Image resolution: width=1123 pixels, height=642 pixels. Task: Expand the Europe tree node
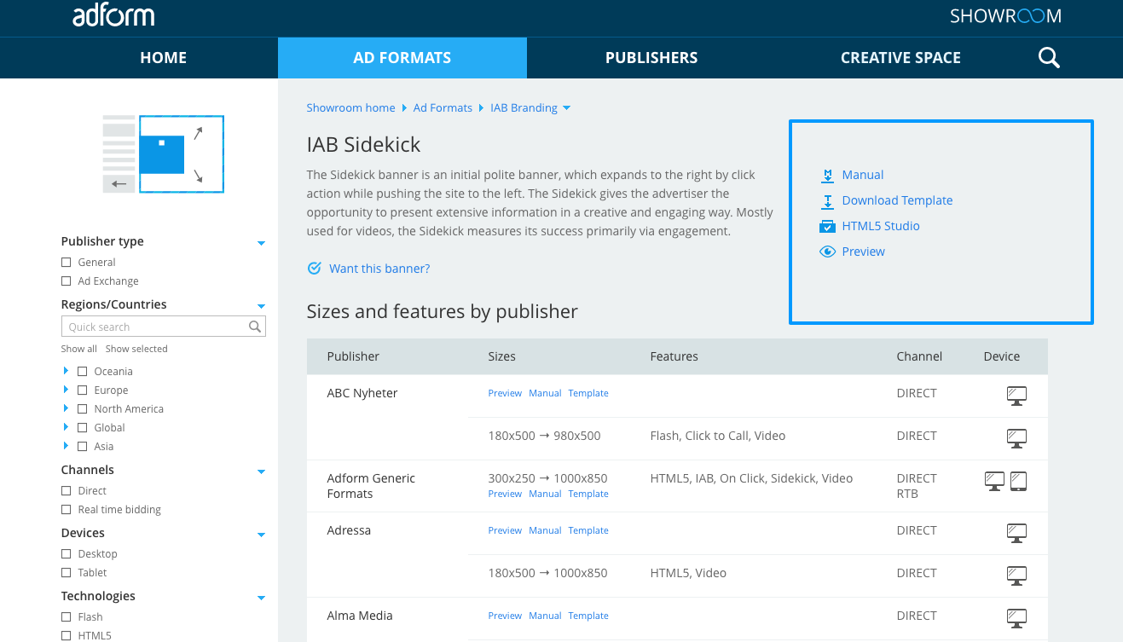click(66, 390)
